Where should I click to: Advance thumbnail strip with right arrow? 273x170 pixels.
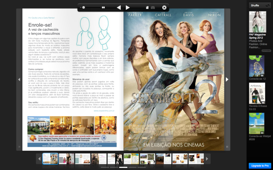[x=207, y=159]
